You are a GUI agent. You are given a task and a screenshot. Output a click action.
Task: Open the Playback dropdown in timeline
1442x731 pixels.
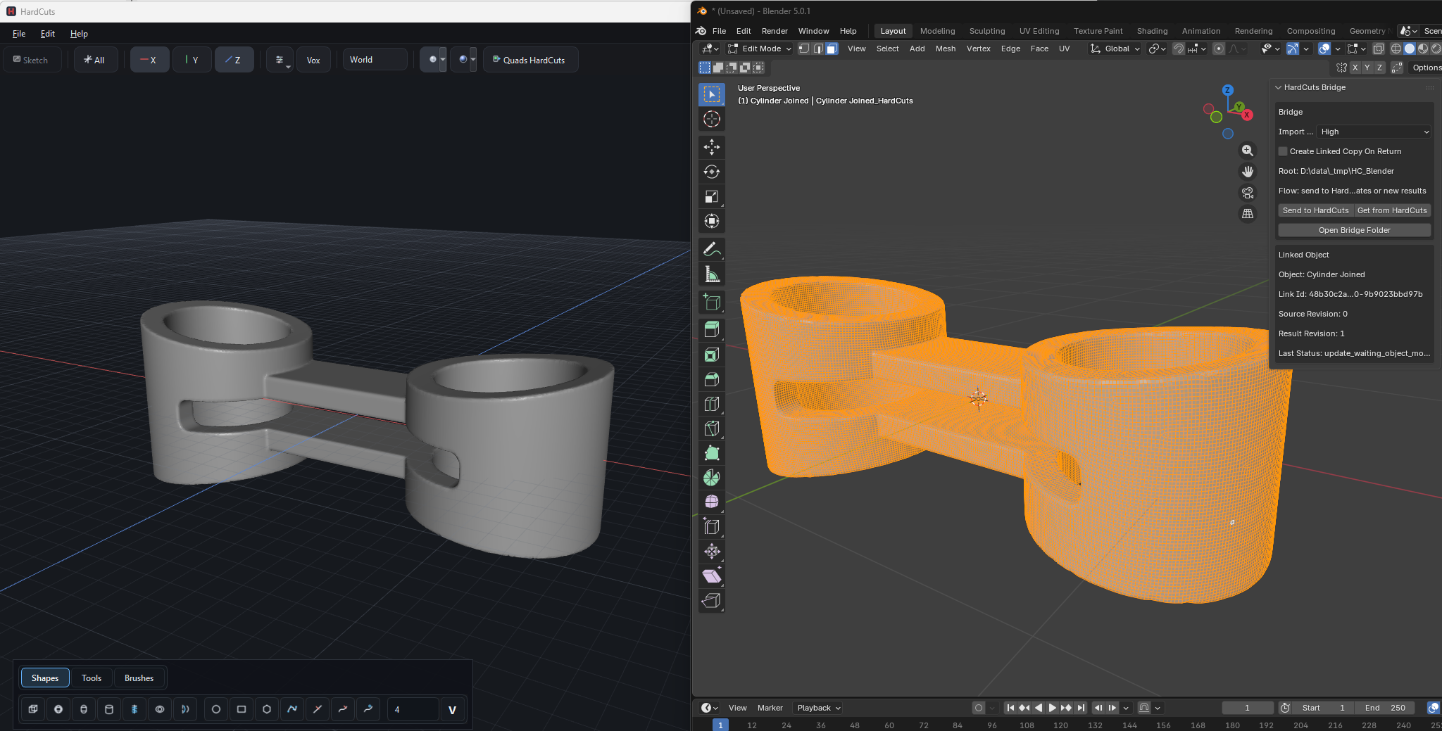[x=818, y=708]
